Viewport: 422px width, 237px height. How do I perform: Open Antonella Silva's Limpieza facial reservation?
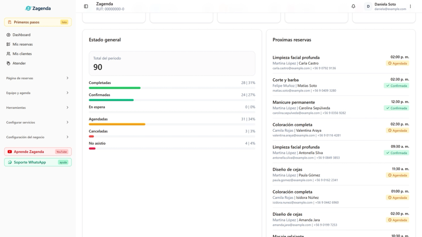point(341,152)
